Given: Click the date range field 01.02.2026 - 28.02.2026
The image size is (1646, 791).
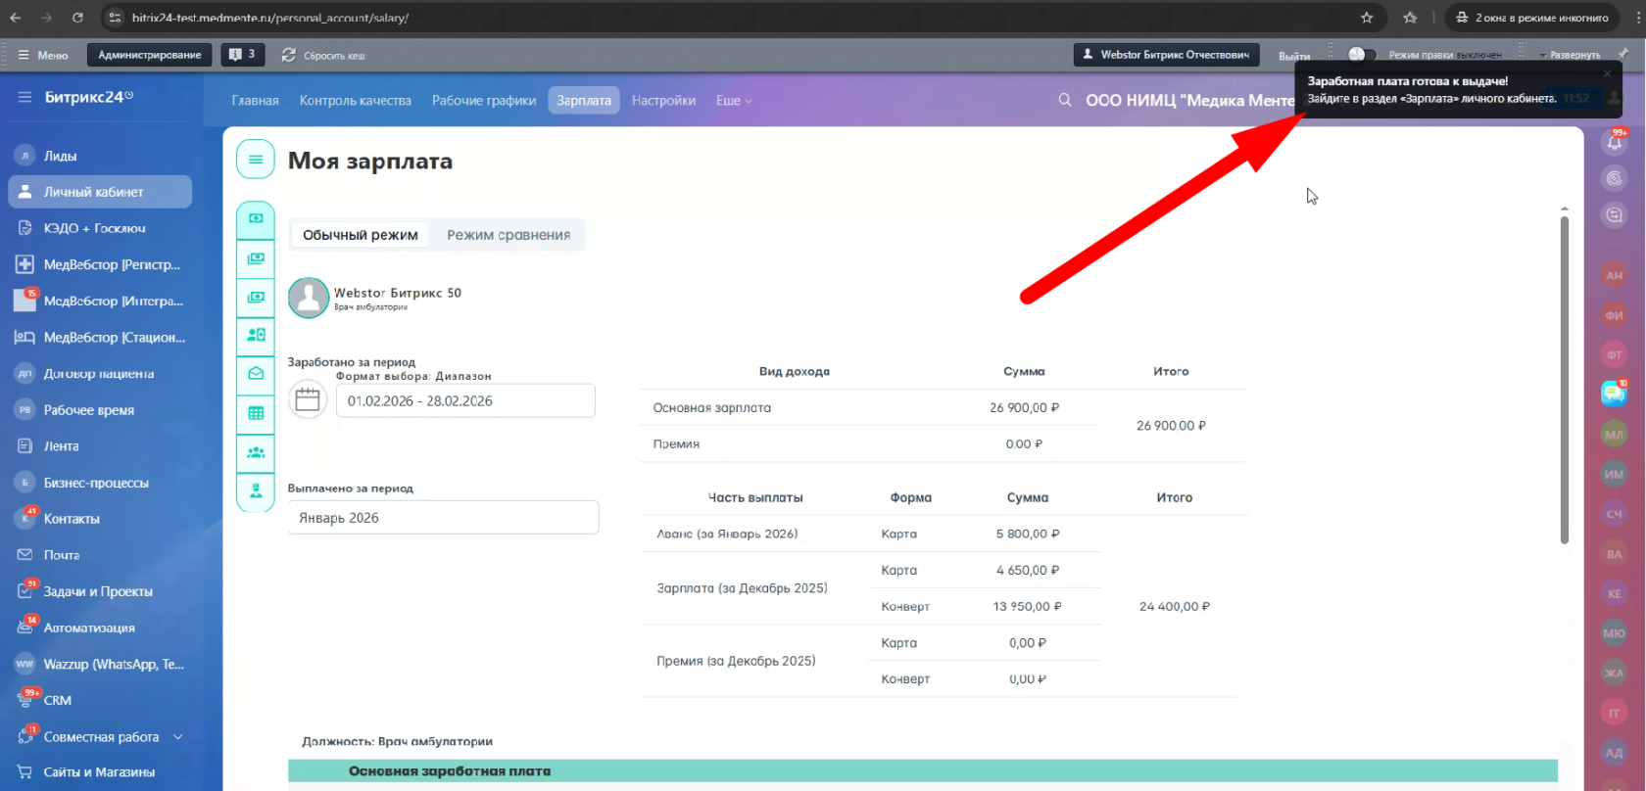Looking at the screenshot, I should click(465, 401).
